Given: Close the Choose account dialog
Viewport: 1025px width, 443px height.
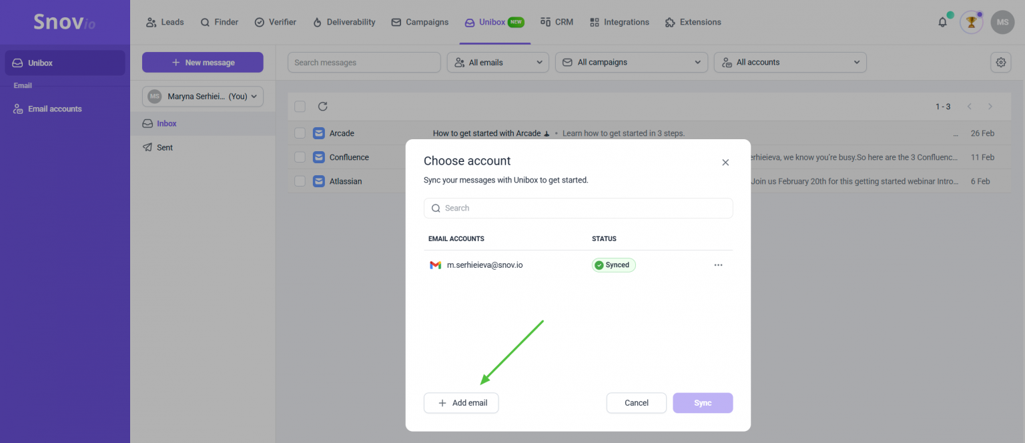Looking at the screenshot, I should coord(725,162).
